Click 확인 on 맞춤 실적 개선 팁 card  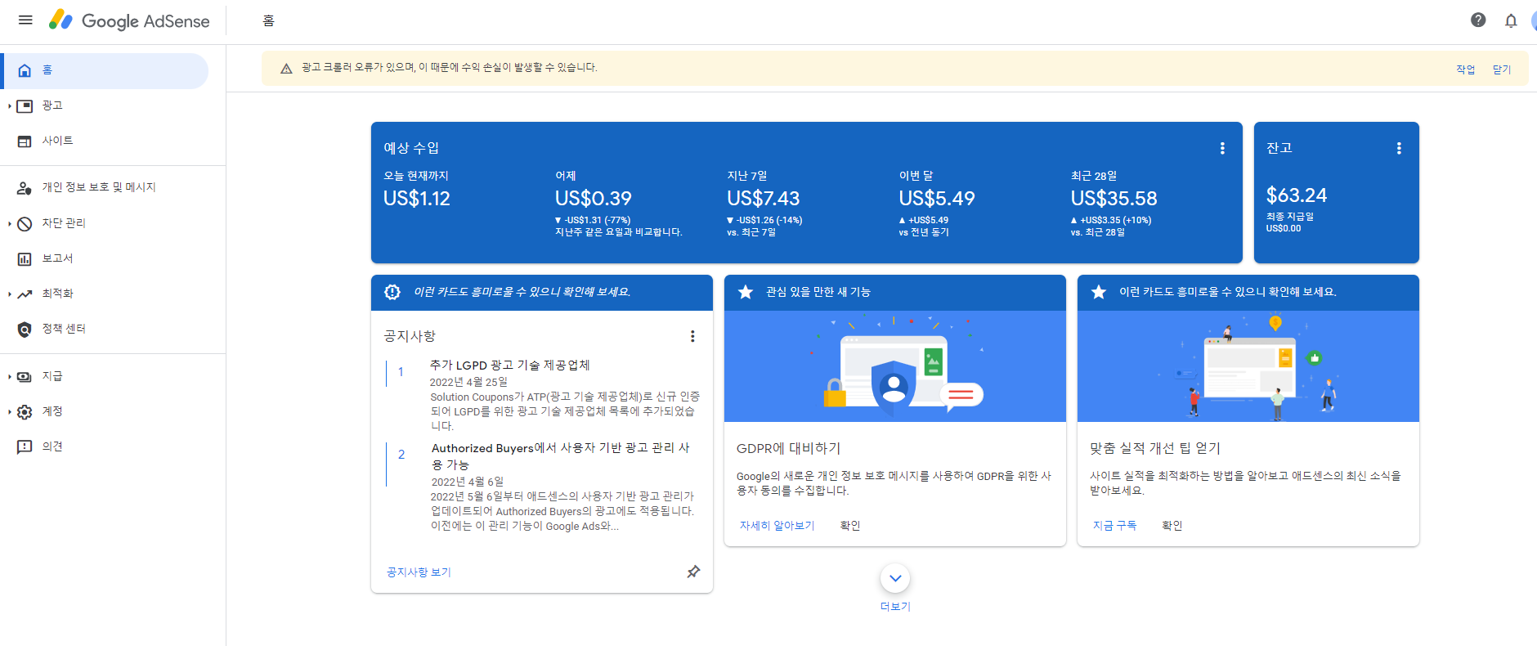(1172, 526)
